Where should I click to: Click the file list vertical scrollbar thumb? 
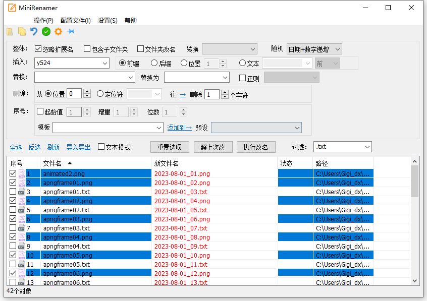414,181
